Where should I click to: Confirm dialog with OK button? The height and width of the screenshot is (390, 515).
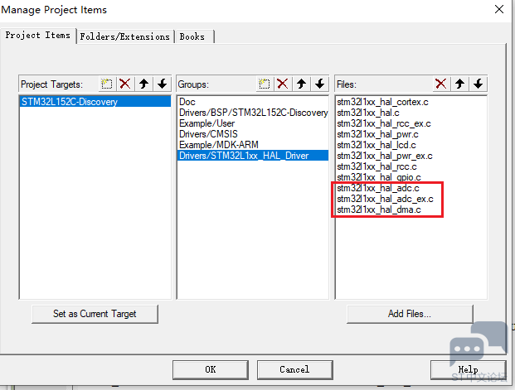pos(211,369)
